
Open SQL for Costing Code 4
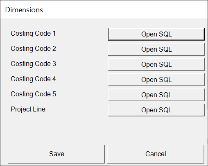pyautogui.click(x=156, y=80)
